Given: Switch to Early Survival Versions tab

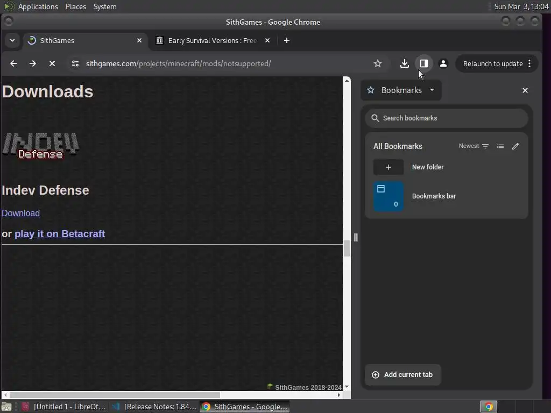Looking at the screenshot, I should [213, 40].
